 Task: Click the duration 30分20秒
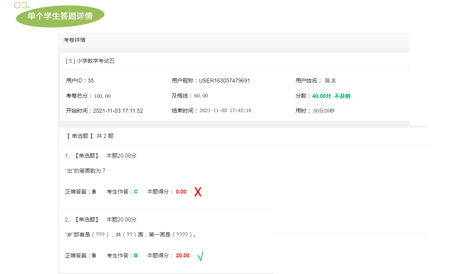pyautogui.click(x=323, y=111)
